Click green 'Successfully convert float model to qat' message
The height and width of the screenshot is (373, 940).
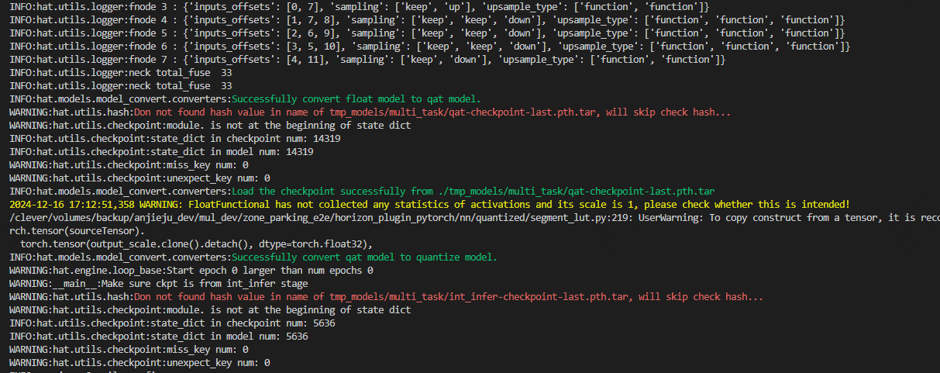356,98
